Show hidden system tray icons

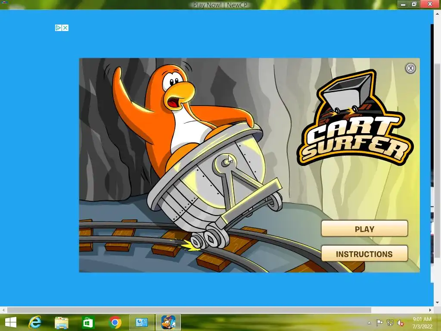[369, 323]
